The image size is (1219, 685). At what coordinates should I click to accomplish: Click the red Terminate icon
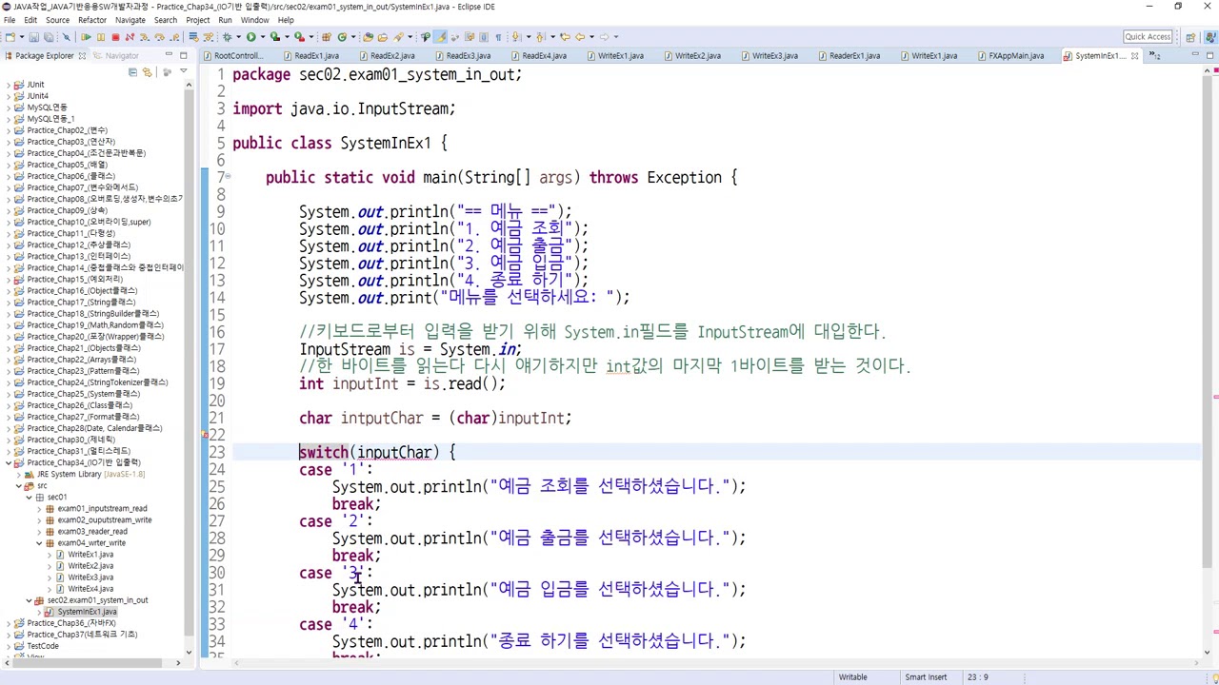[x=115, y=37]
